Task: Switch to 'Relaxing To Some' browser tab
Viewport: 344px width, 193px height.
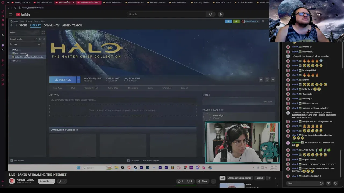Action: point(20,2)
